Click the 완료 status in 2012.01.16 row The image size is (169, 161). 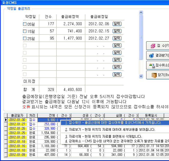click(32, 146)
